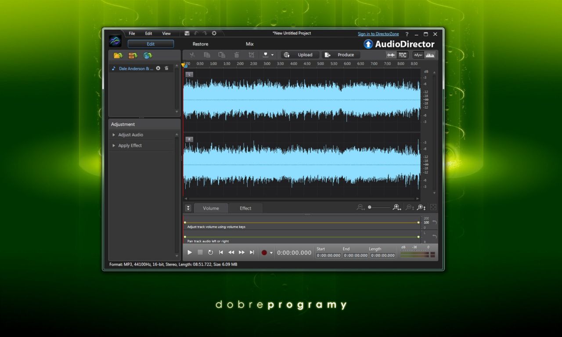The width and height of the screenshot is (562, 337).
Task: Toggle loop playback button
Action: [210, 253]
